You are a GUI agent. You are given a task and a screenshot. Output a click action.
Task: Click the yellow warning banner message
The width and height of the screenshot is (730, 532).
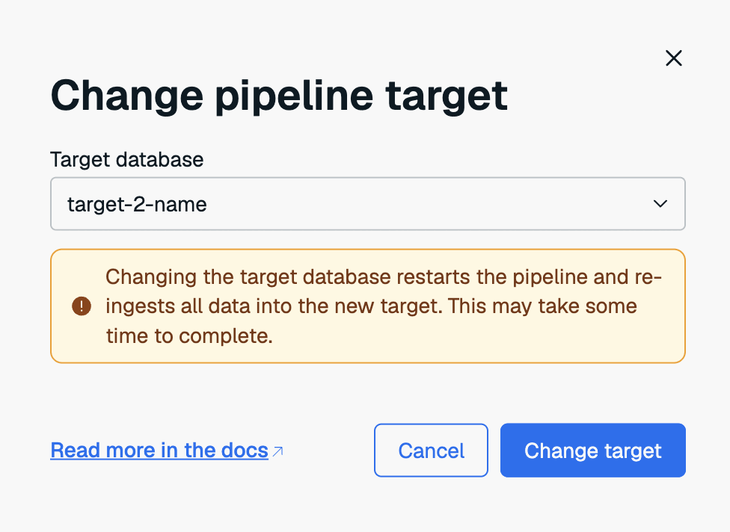pos(368,306)
